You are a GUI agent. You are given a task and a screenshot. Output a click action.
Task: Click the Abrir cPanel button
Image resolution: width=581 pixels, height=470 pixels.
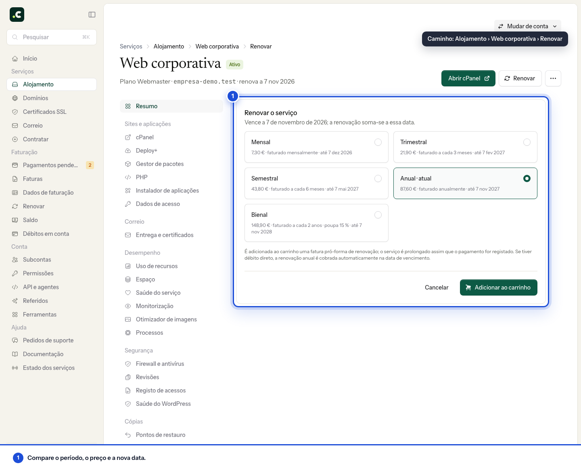[468, 78]
